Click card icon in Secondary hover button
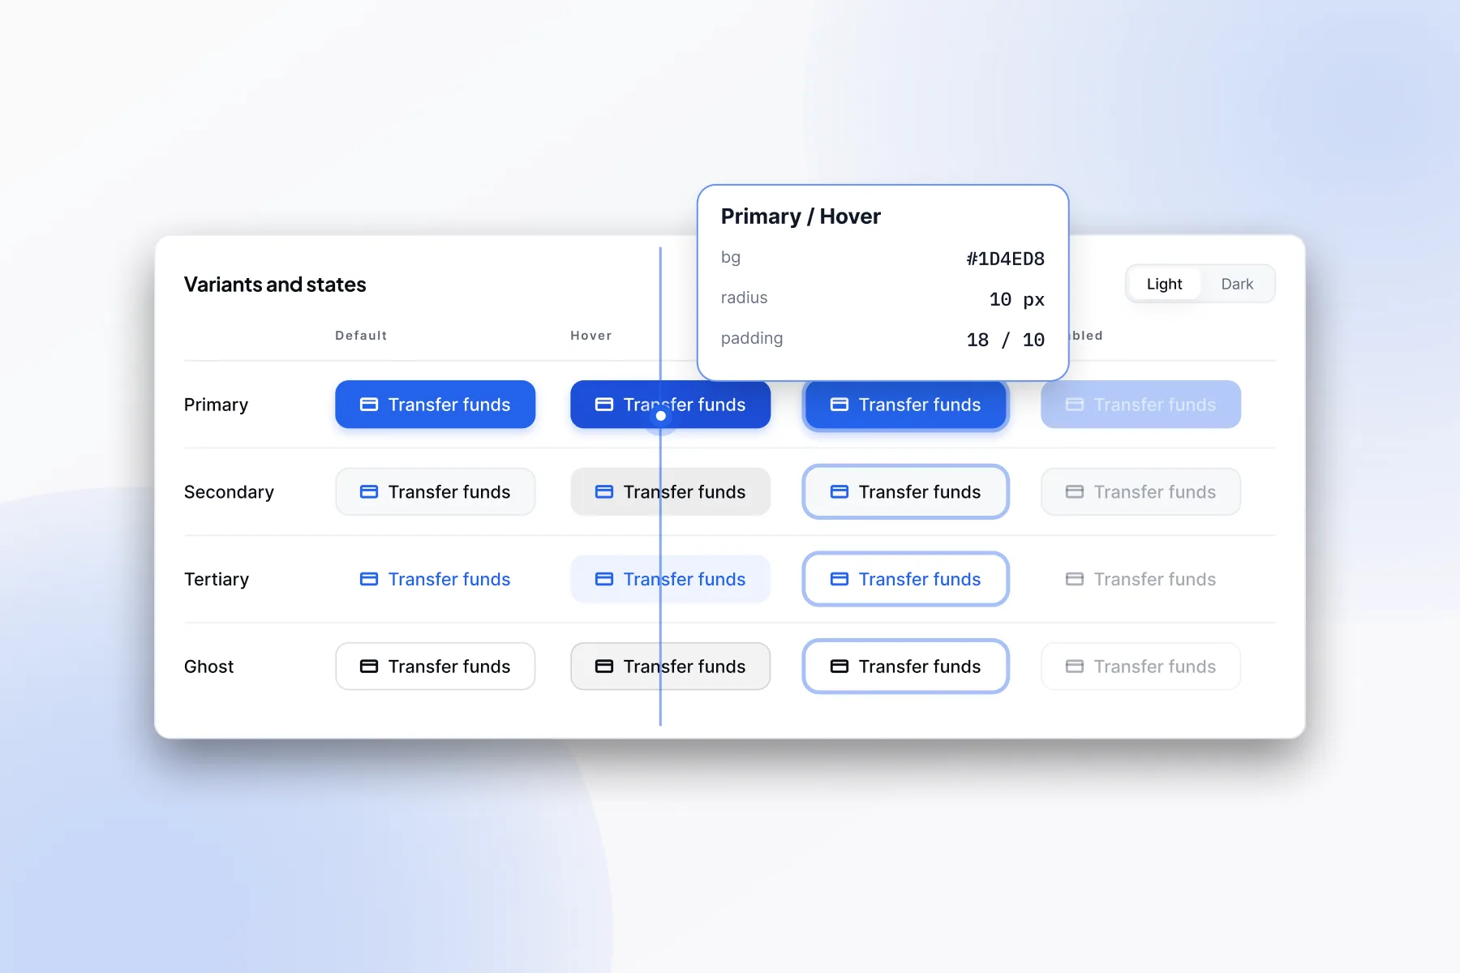1460x973 pixels. point(604,492)
